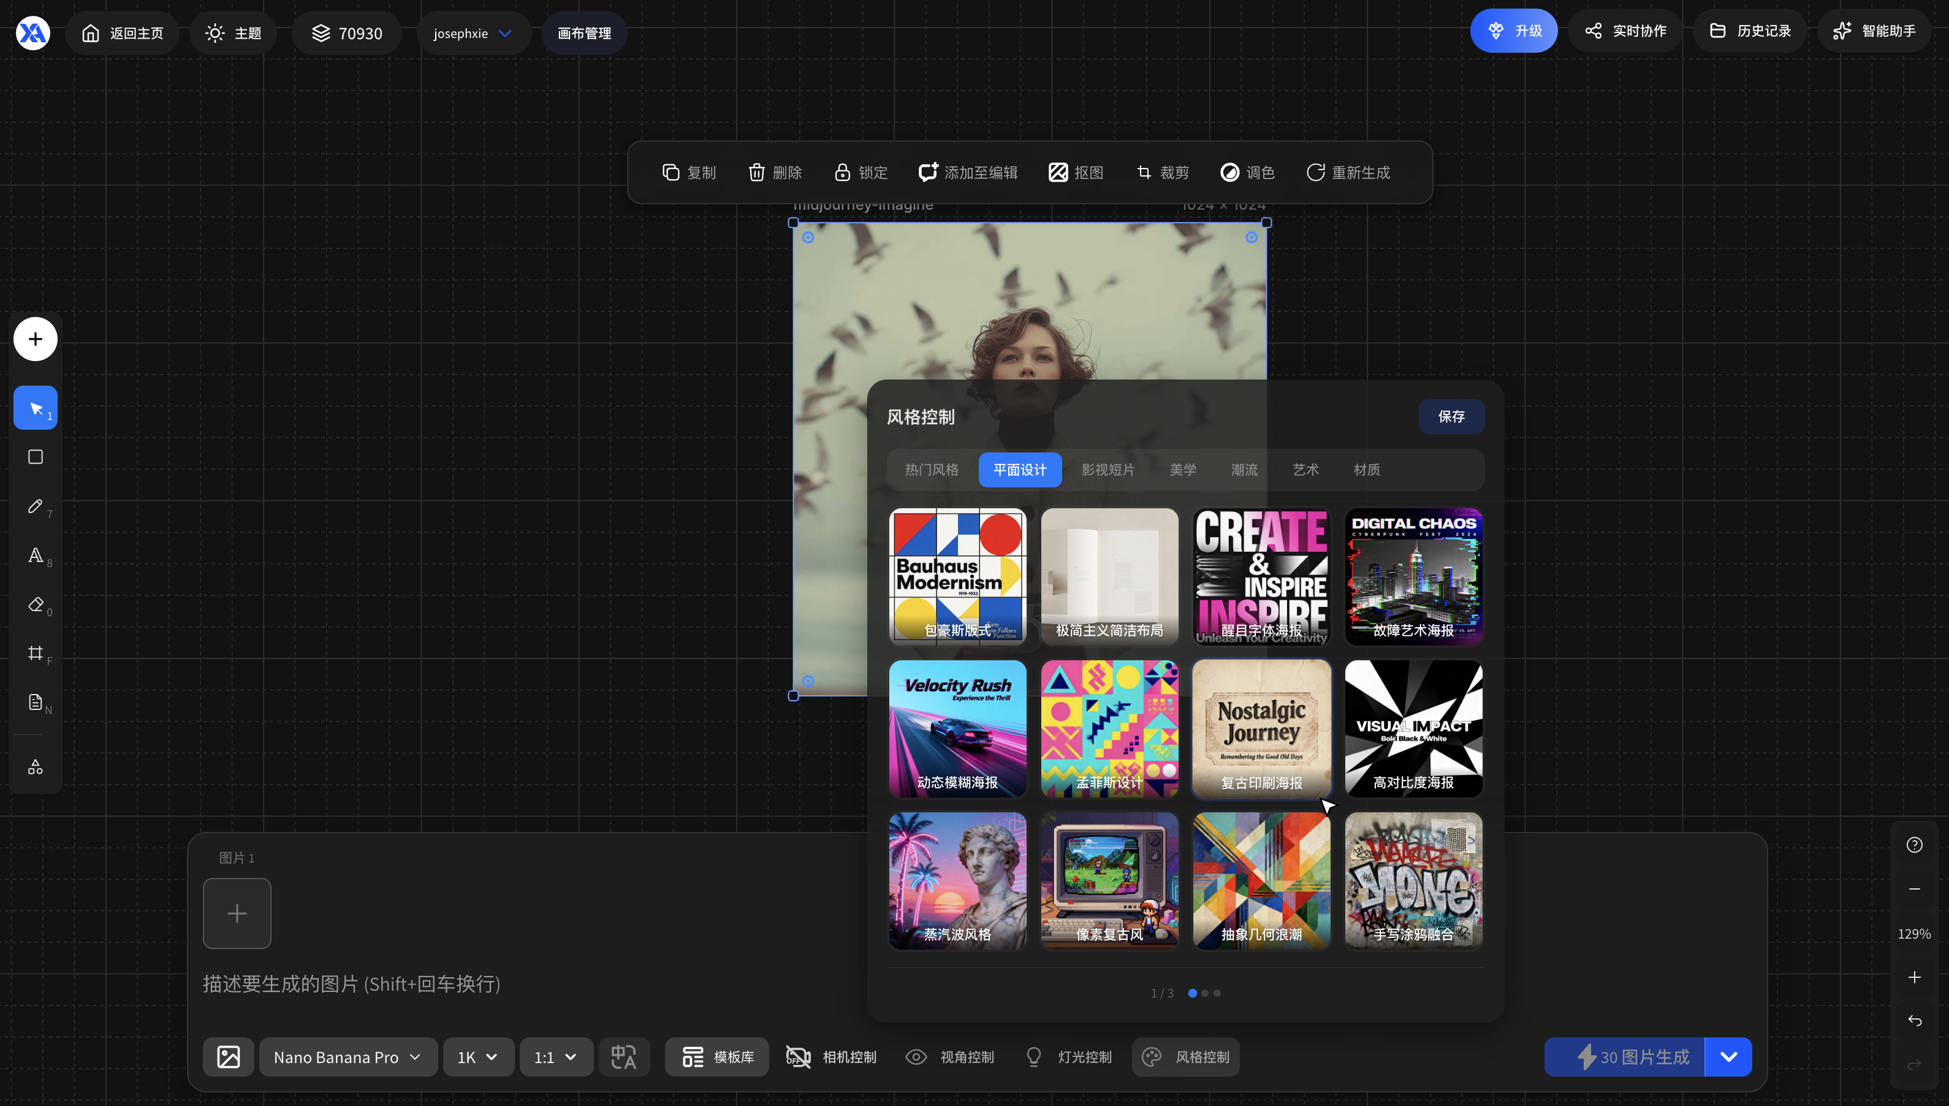The image size is (1949, 1106).
Task: Open the smart assistant (智能助手)
Action: [1874, 31]
